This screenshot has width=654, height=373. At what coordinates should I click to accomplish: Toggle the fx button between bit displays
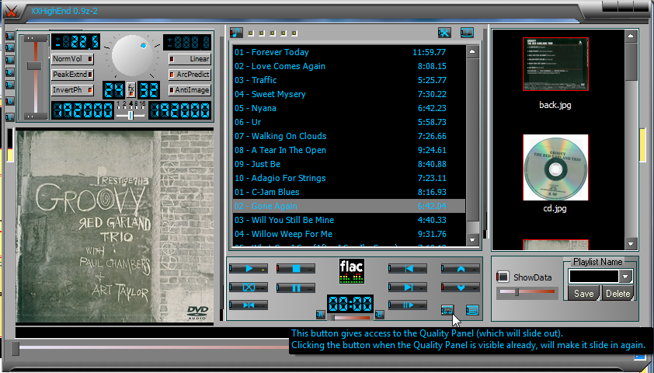[x=131, y=89]
